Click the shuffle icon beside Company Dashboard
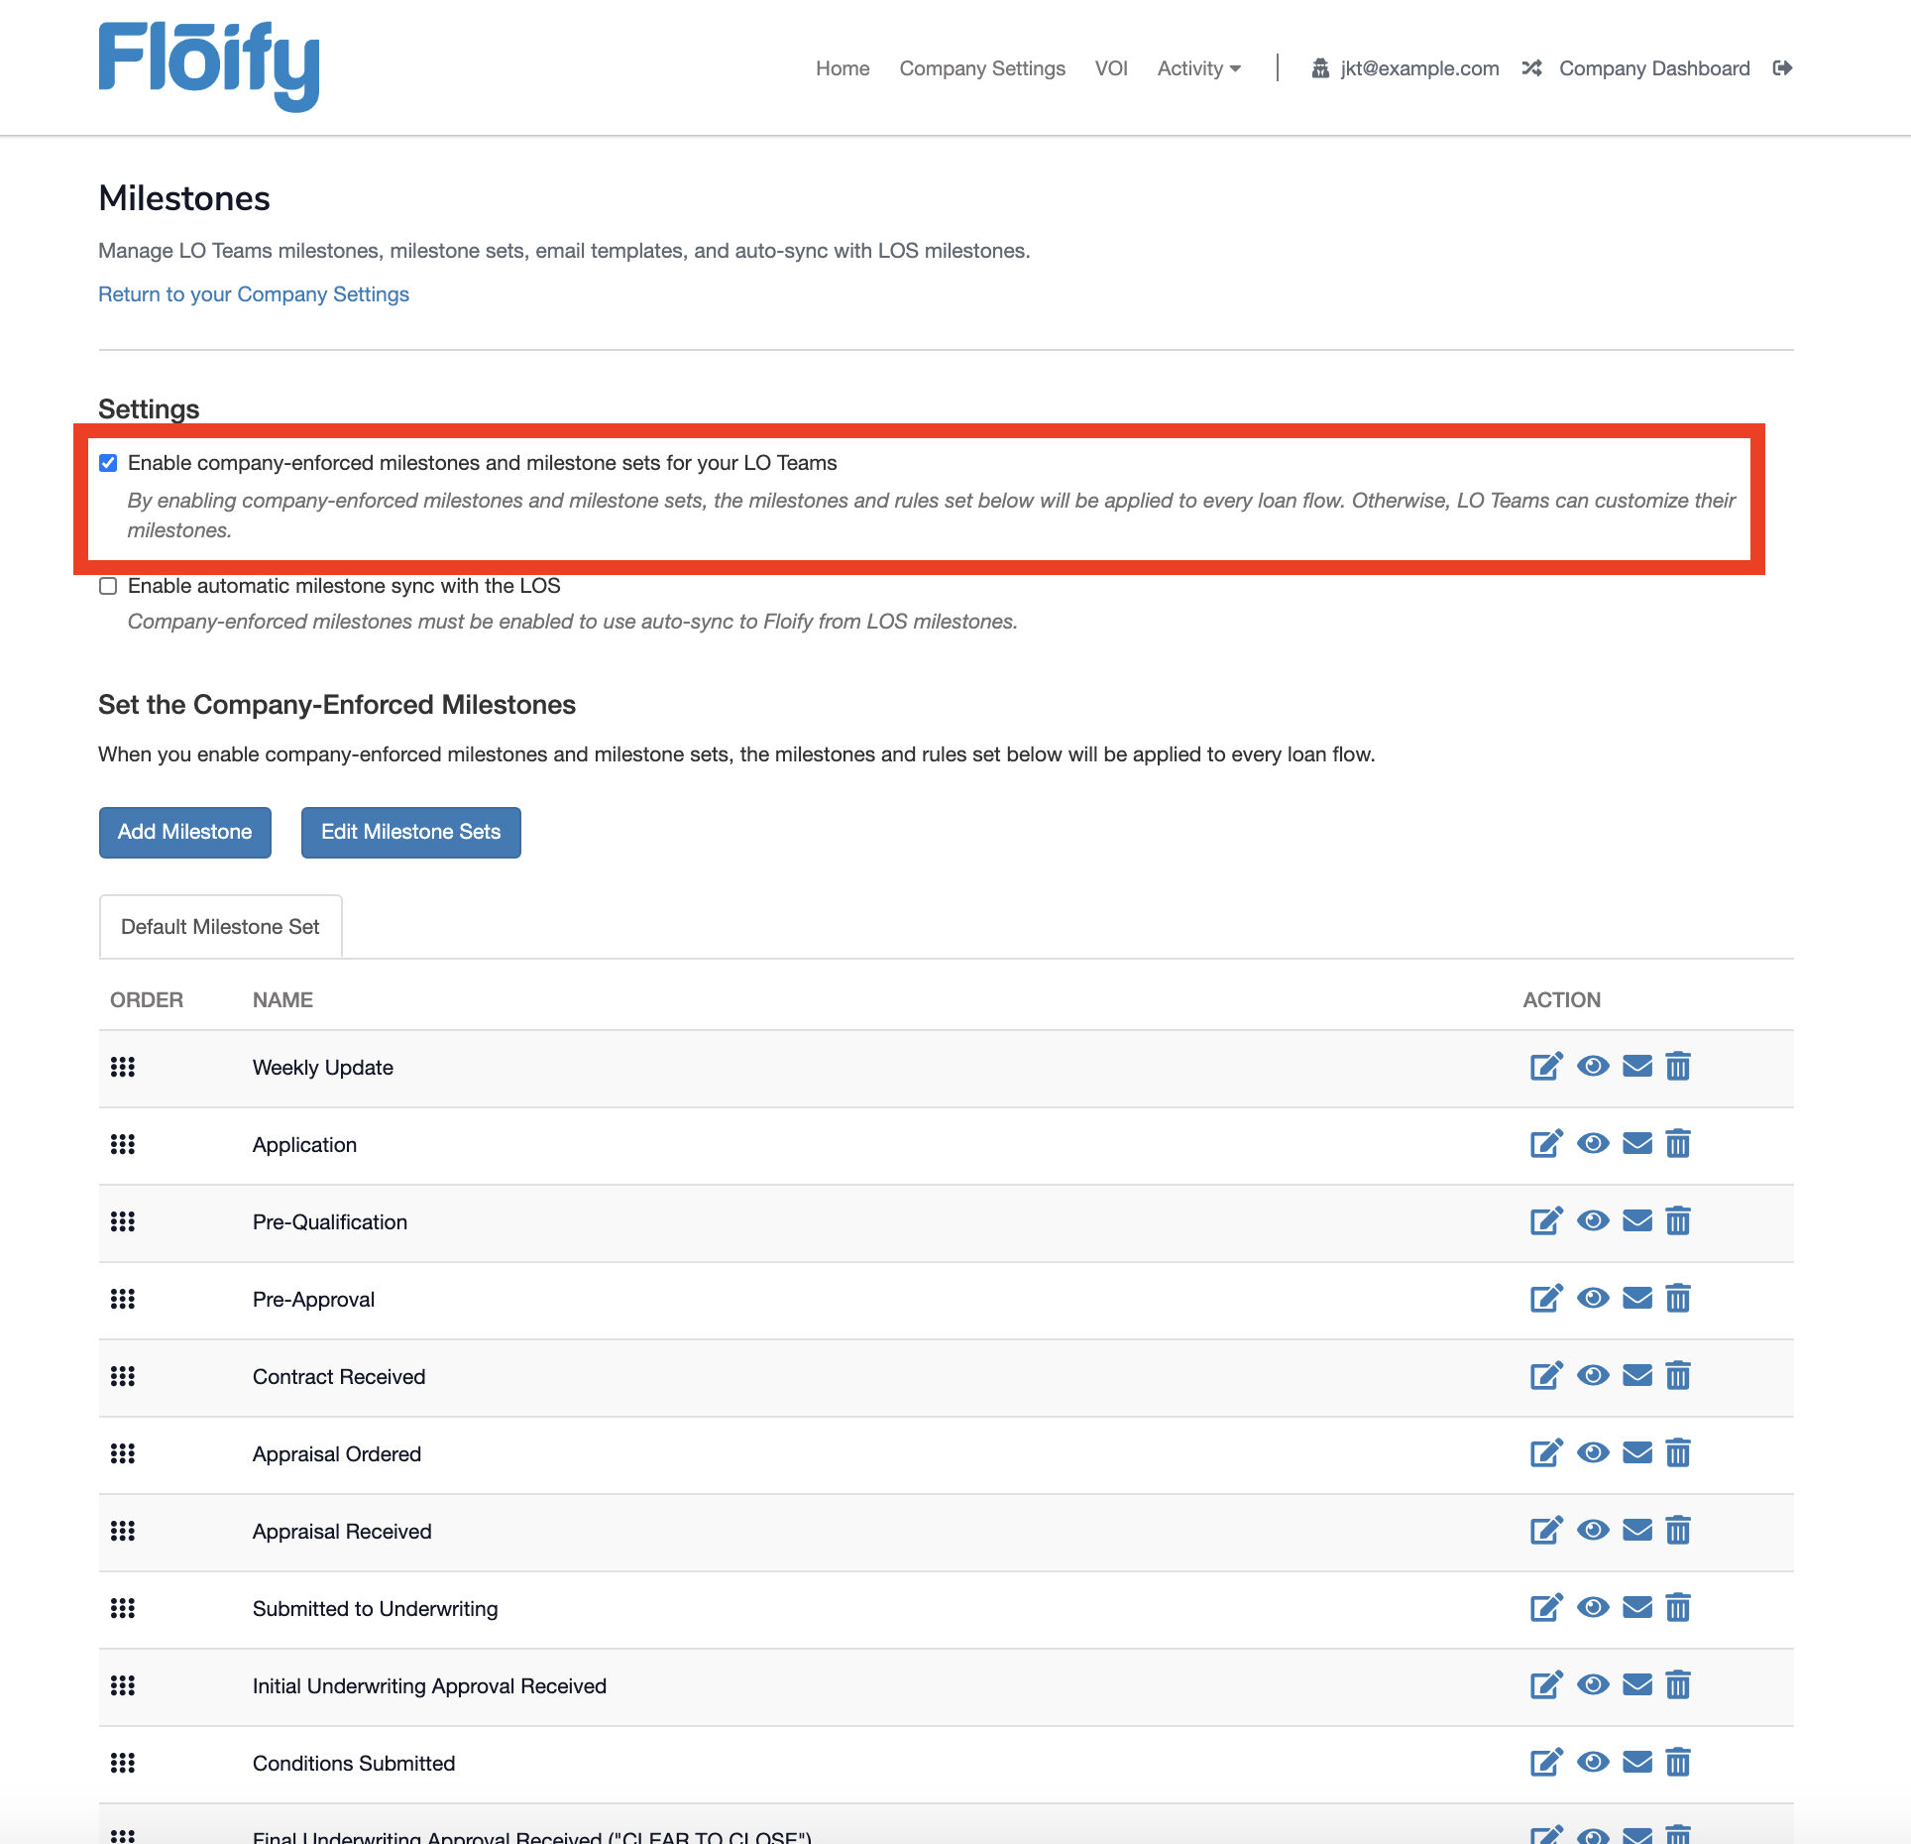Screen dimensions: 1911x1844 (x=1531, y=68)
